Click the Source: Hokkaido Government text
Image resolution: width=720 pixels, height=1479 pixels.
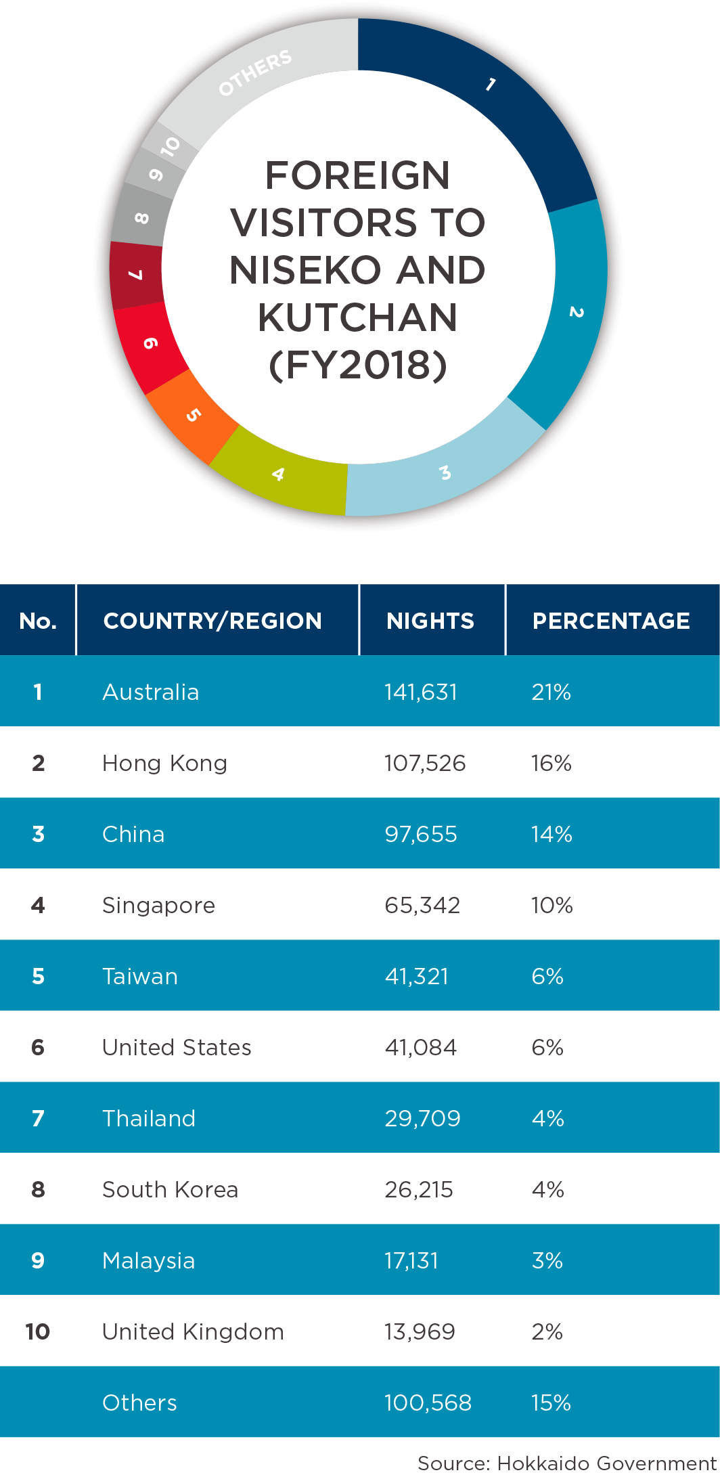(x=567, y=1463)
